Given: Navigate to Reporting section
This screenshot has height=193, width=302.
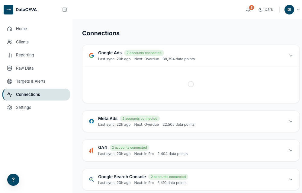Looking at the screenshot, I should coord(36,55).
